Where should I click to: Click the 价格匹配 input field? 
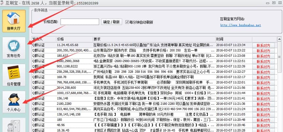[80, 22]
